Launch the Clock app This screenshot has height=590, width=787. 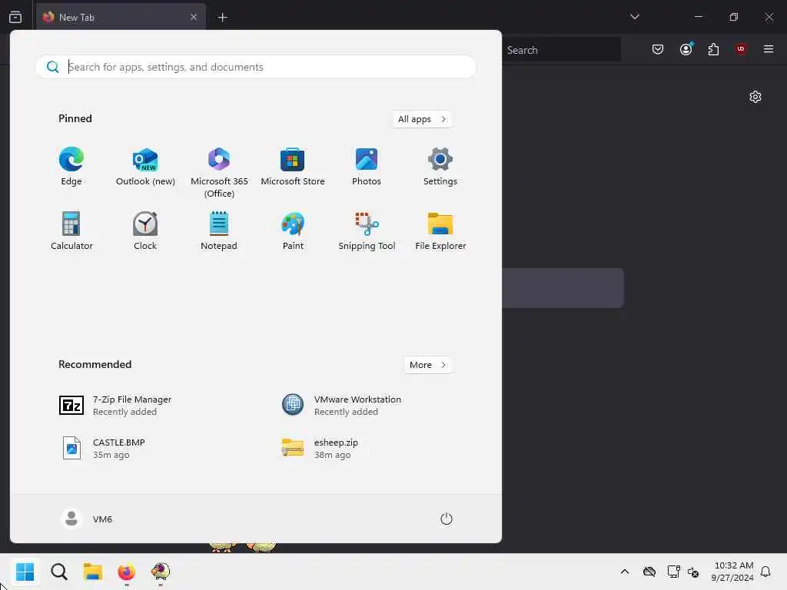[145, 230]
